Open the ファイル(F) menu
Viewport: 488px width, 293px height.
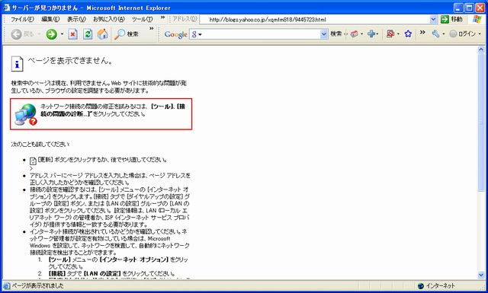22,19
